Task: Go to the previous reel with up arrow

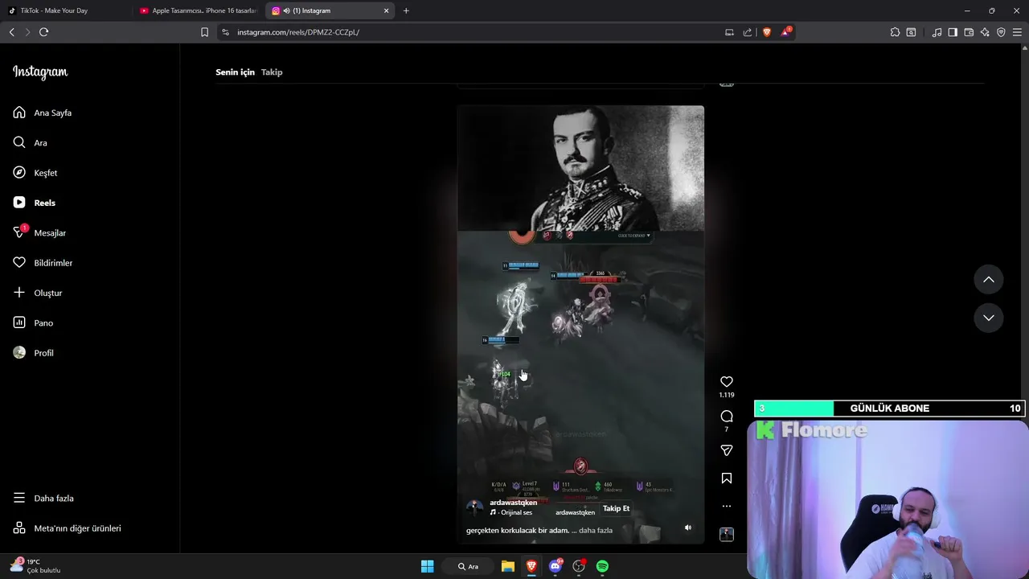Action: coord(989,279)
